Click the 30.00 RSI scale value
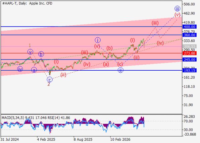Viewport: 200px width, 143px height. (188, 130)
